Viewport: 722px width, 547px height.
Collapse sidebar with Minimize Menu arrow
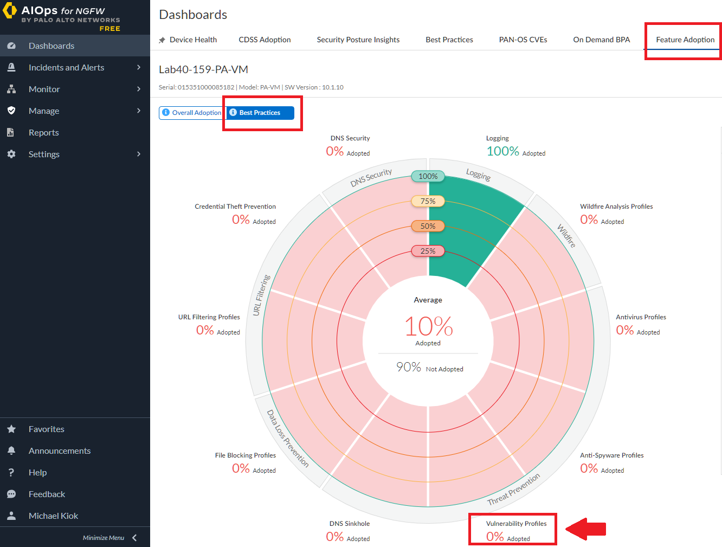pos(134,538)
